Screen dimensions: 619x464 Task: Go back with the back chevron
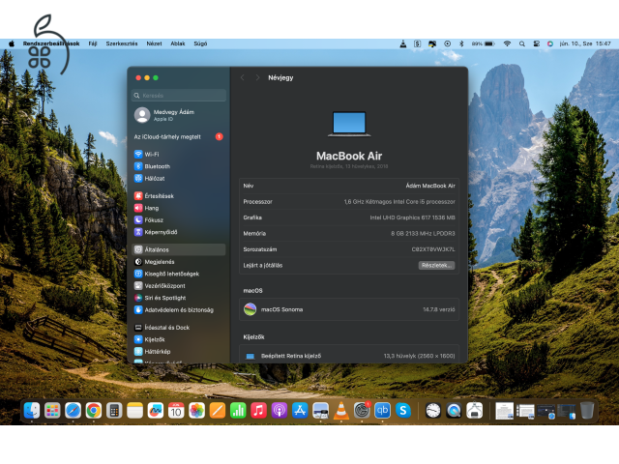coord(243,77)
